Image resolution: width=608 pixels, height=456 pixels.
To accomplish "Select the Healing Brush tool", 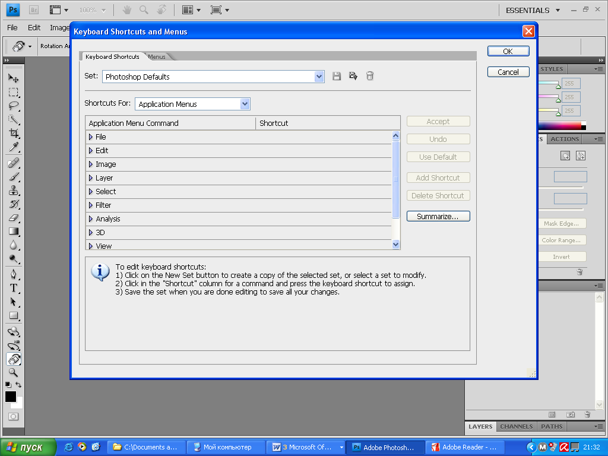I will coord(14,163).
